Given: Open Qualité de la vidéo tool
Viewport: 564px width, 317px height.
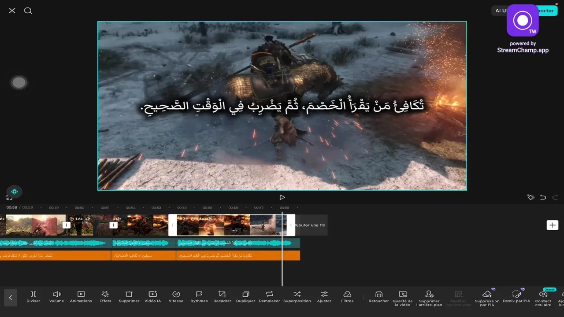Looking at the screenshot, I should pyautogui.click(x=403, y=299).
